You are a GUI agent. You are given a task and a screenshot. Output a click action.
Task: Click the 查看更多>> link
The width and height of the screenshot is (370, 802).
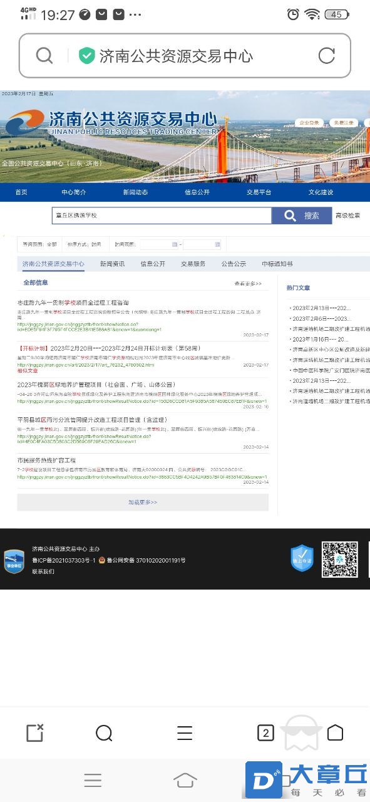click(248, 284)
